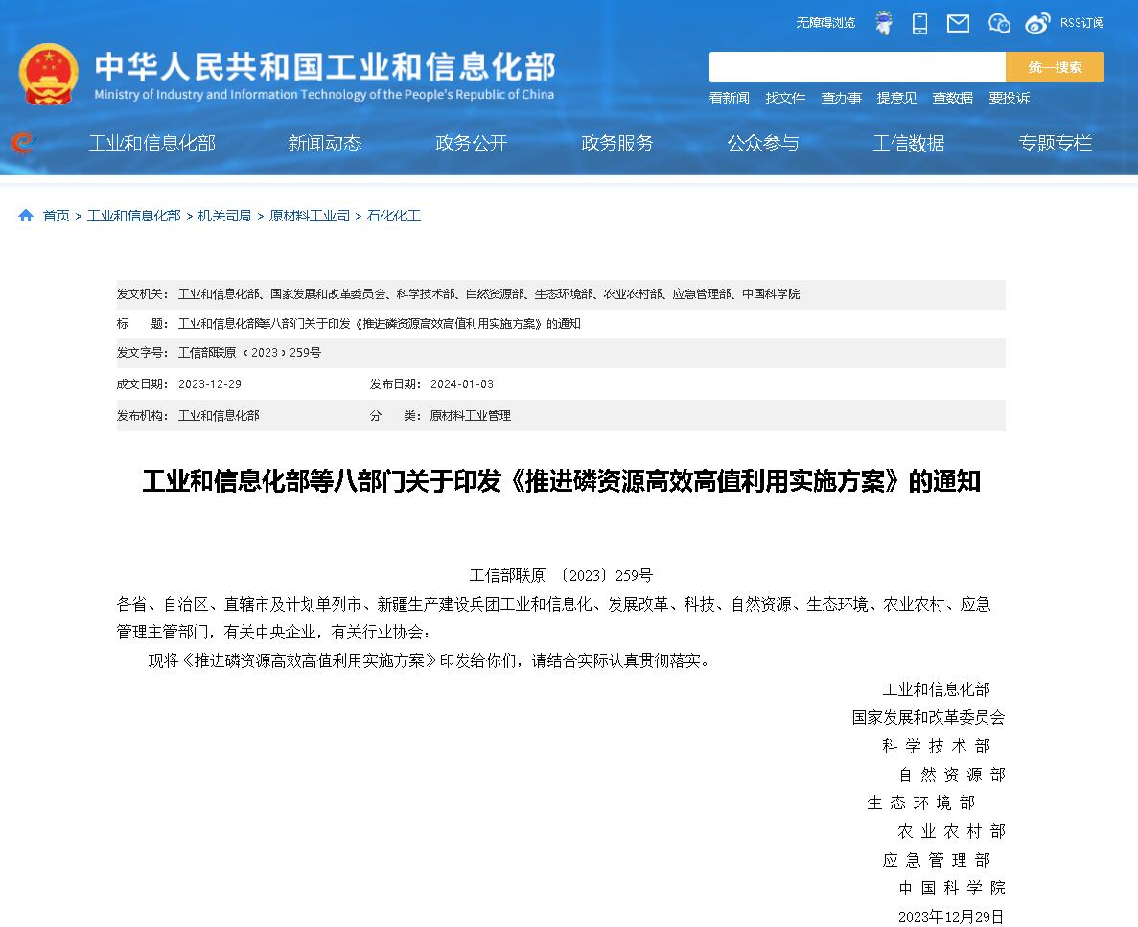Click the envelope mail icon

[958, 23]
